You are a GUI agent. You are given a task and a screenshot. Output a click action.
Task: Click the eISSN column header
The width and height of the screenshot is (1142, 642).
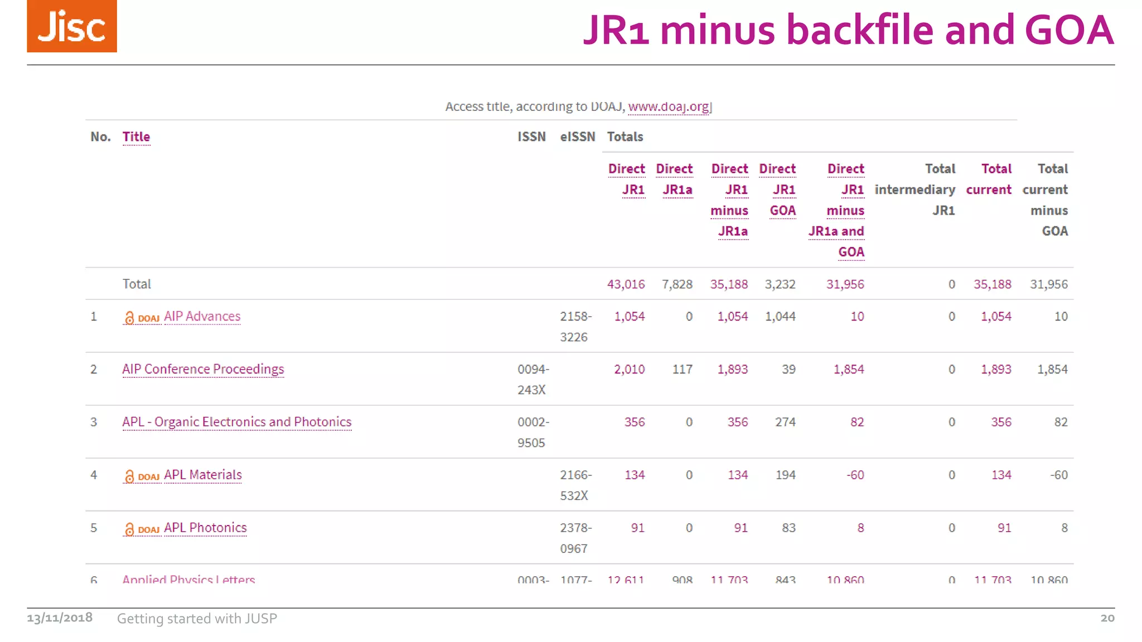pyautogui.click(x=577, y=137)
